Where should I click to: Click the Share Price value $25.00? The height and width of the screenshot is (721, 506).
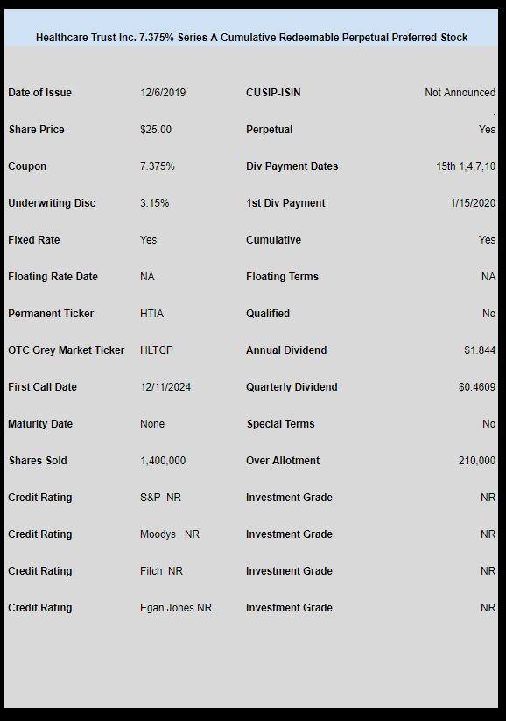click(x=156, y=130)
